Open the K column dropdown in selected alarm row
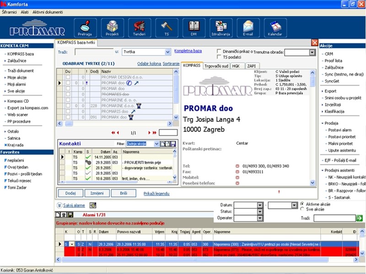This screenshot has height=274, width=366. click(72, 244)
